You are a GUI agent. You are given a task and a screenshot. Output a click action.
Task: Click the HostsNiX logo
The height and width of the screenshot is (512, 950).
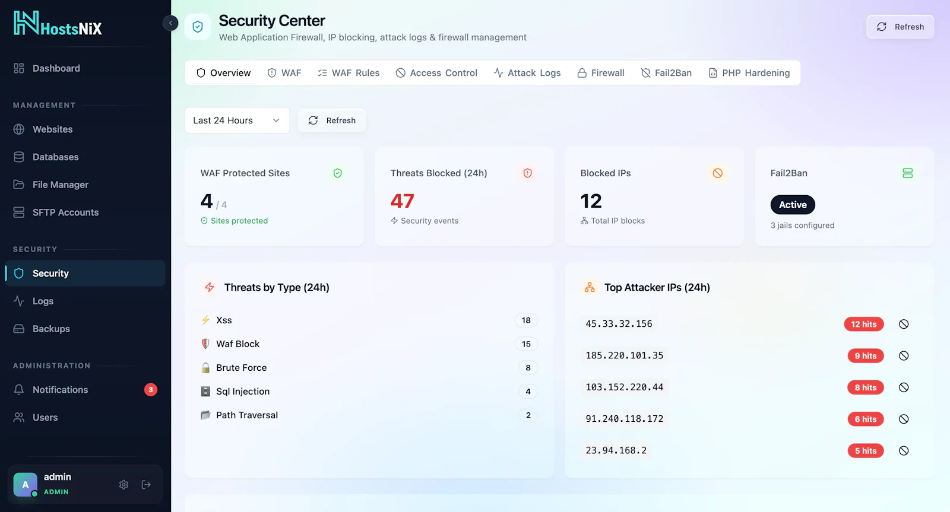(x=58, y=23)
